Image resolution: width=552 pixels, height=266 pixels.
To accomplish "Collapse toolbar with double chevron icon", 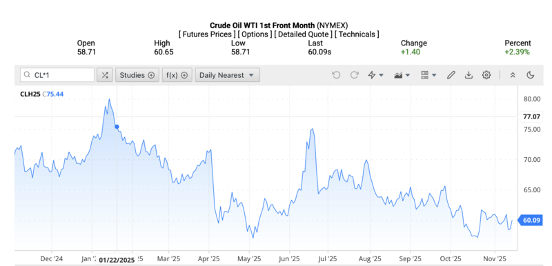I will 513,75.
